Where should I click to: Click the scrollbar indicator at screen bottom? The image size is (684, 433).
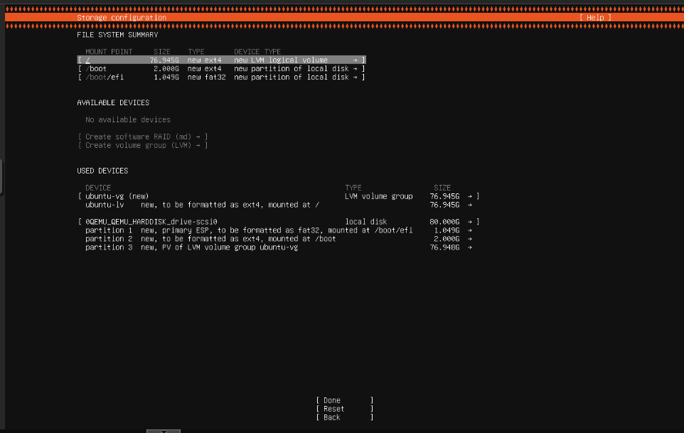pos(164,431)
